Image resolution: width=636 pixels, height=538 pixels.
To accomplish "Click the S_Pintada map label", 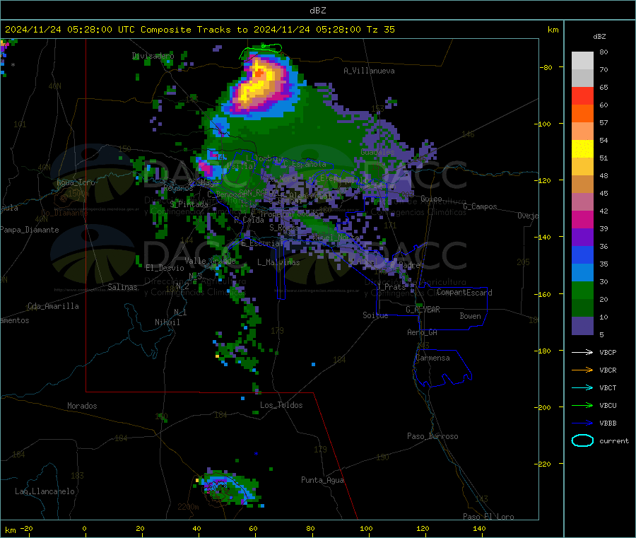I will [x=189, y=204].
